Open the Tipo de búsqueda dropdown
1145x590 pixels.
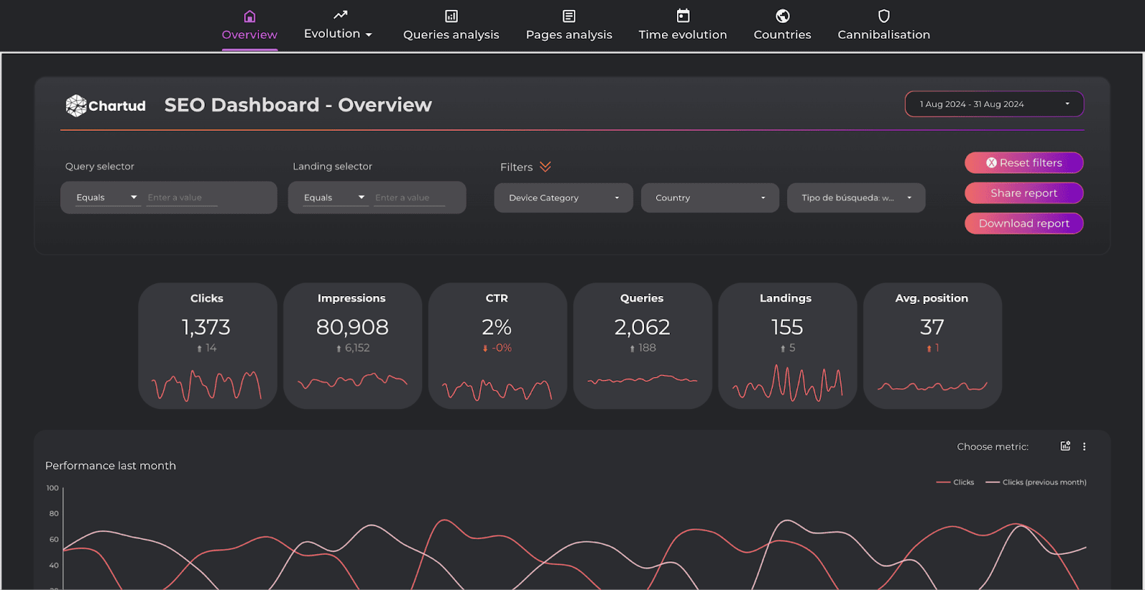(x=856, y=198)
